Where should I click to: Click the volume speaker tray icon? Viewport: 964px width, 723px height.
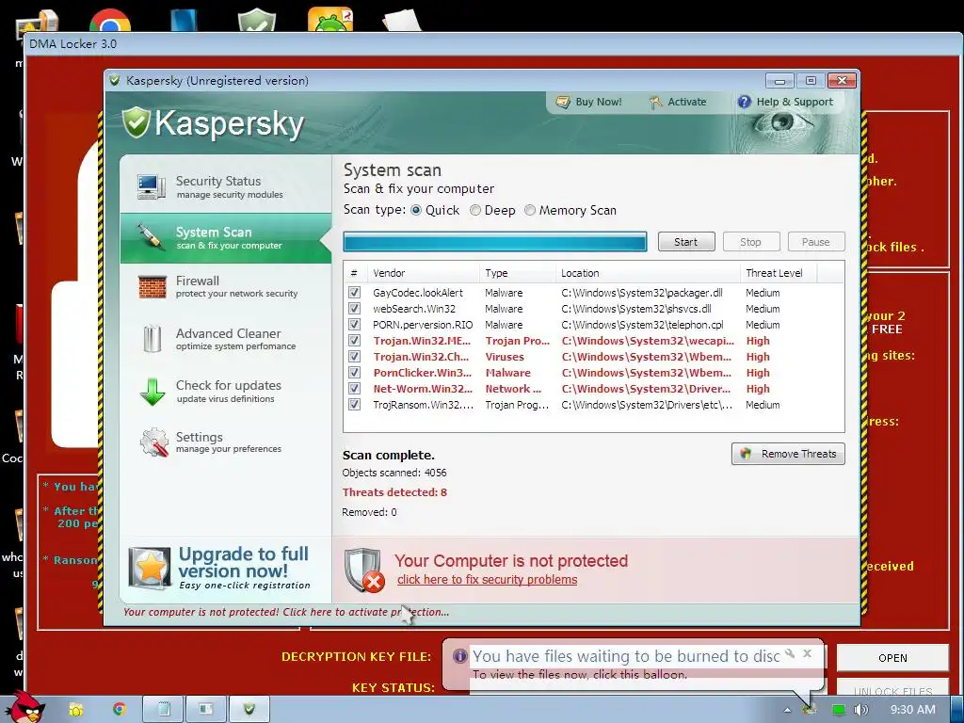(860, 710)
